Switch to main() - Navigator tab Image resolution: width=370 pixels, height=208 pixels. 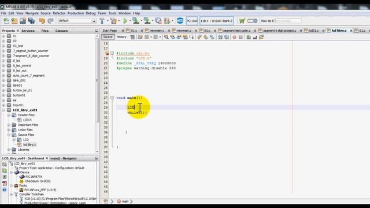coord(64,158)
